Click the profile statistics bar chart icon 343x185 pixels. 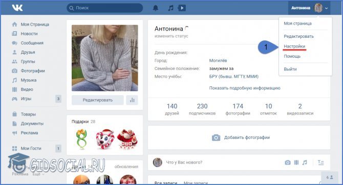pos(132,100)
